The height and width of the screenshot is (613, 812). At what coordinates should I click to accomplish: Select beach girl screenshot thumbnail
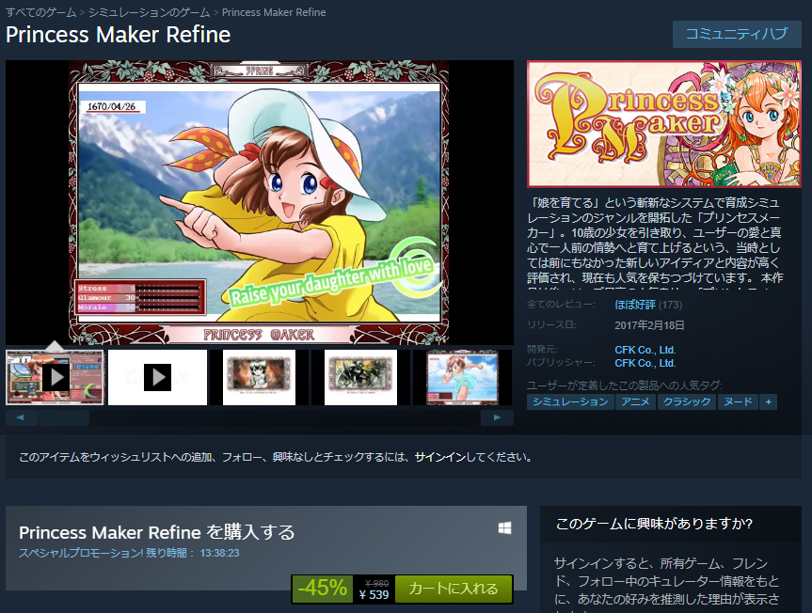click(x=462, y=378)
